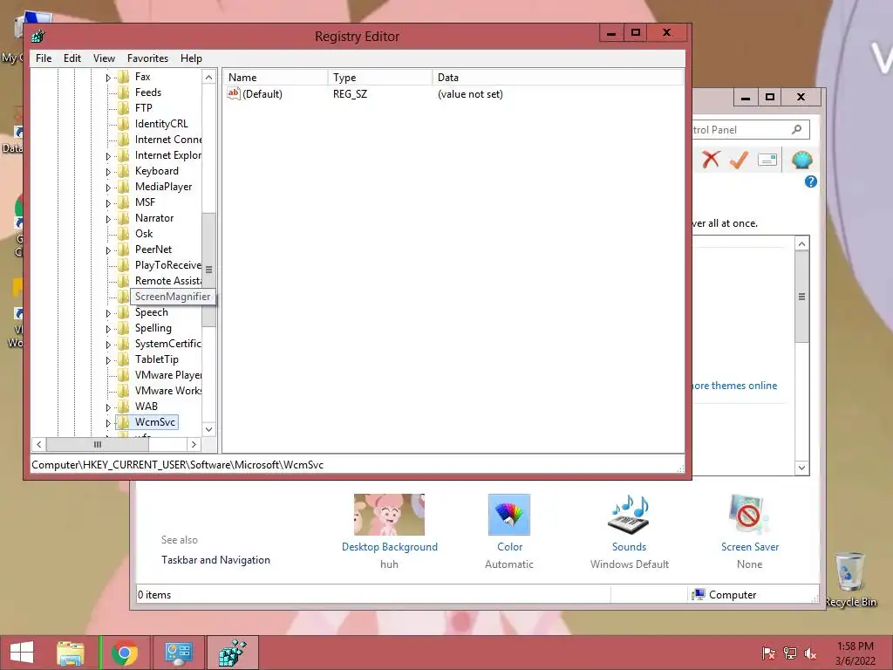
Task: Launch Google Chrome from the taskbar
Action: coord(124,653)
